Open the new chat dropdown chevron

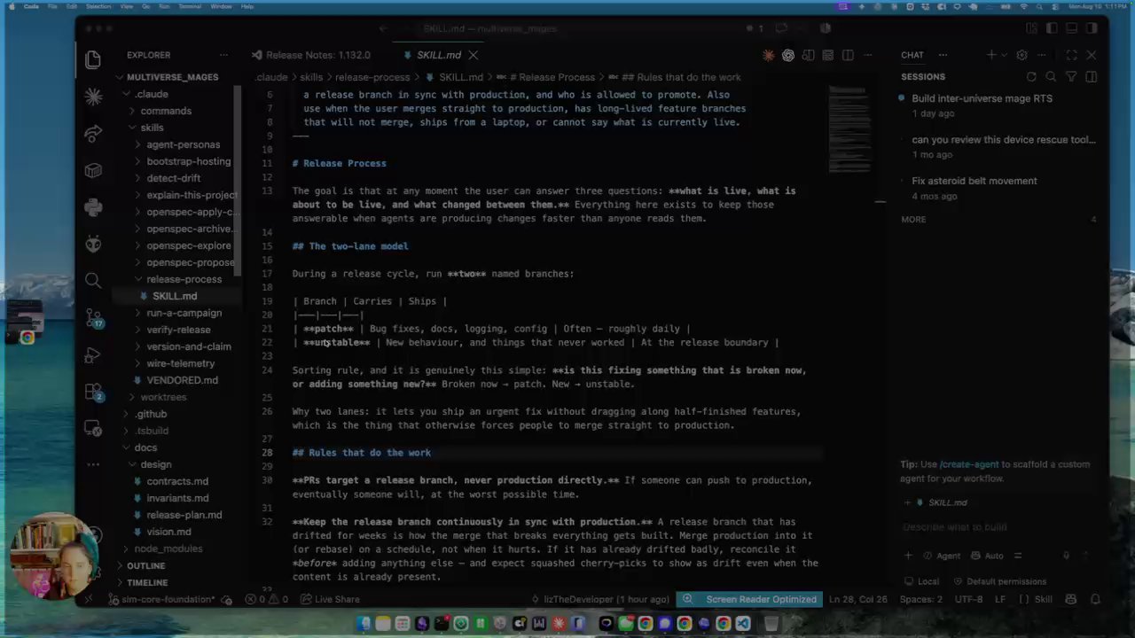[1004, 55]
